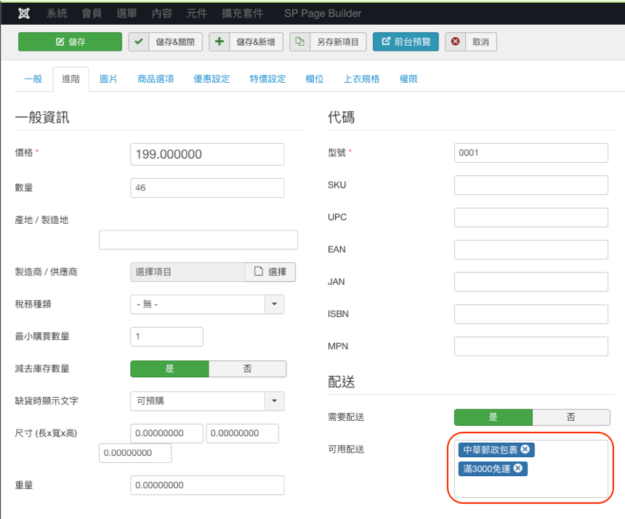The width and height of the screenshot is (625, 519).
Task: Click the Joomla logo icon
Action: 23,13
